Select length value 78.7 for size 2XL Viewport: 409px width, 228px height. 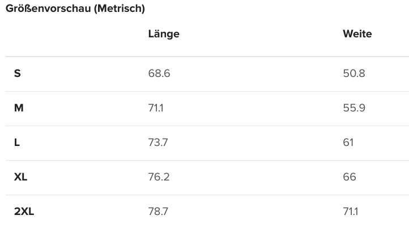[158, 212]
